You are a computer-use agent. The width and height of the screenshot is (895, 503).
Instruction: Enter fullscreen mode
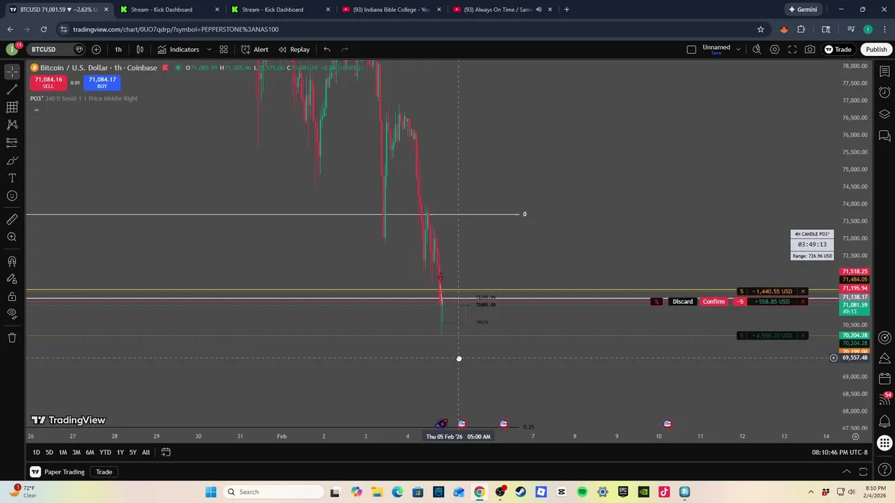(x=792, y=49)
